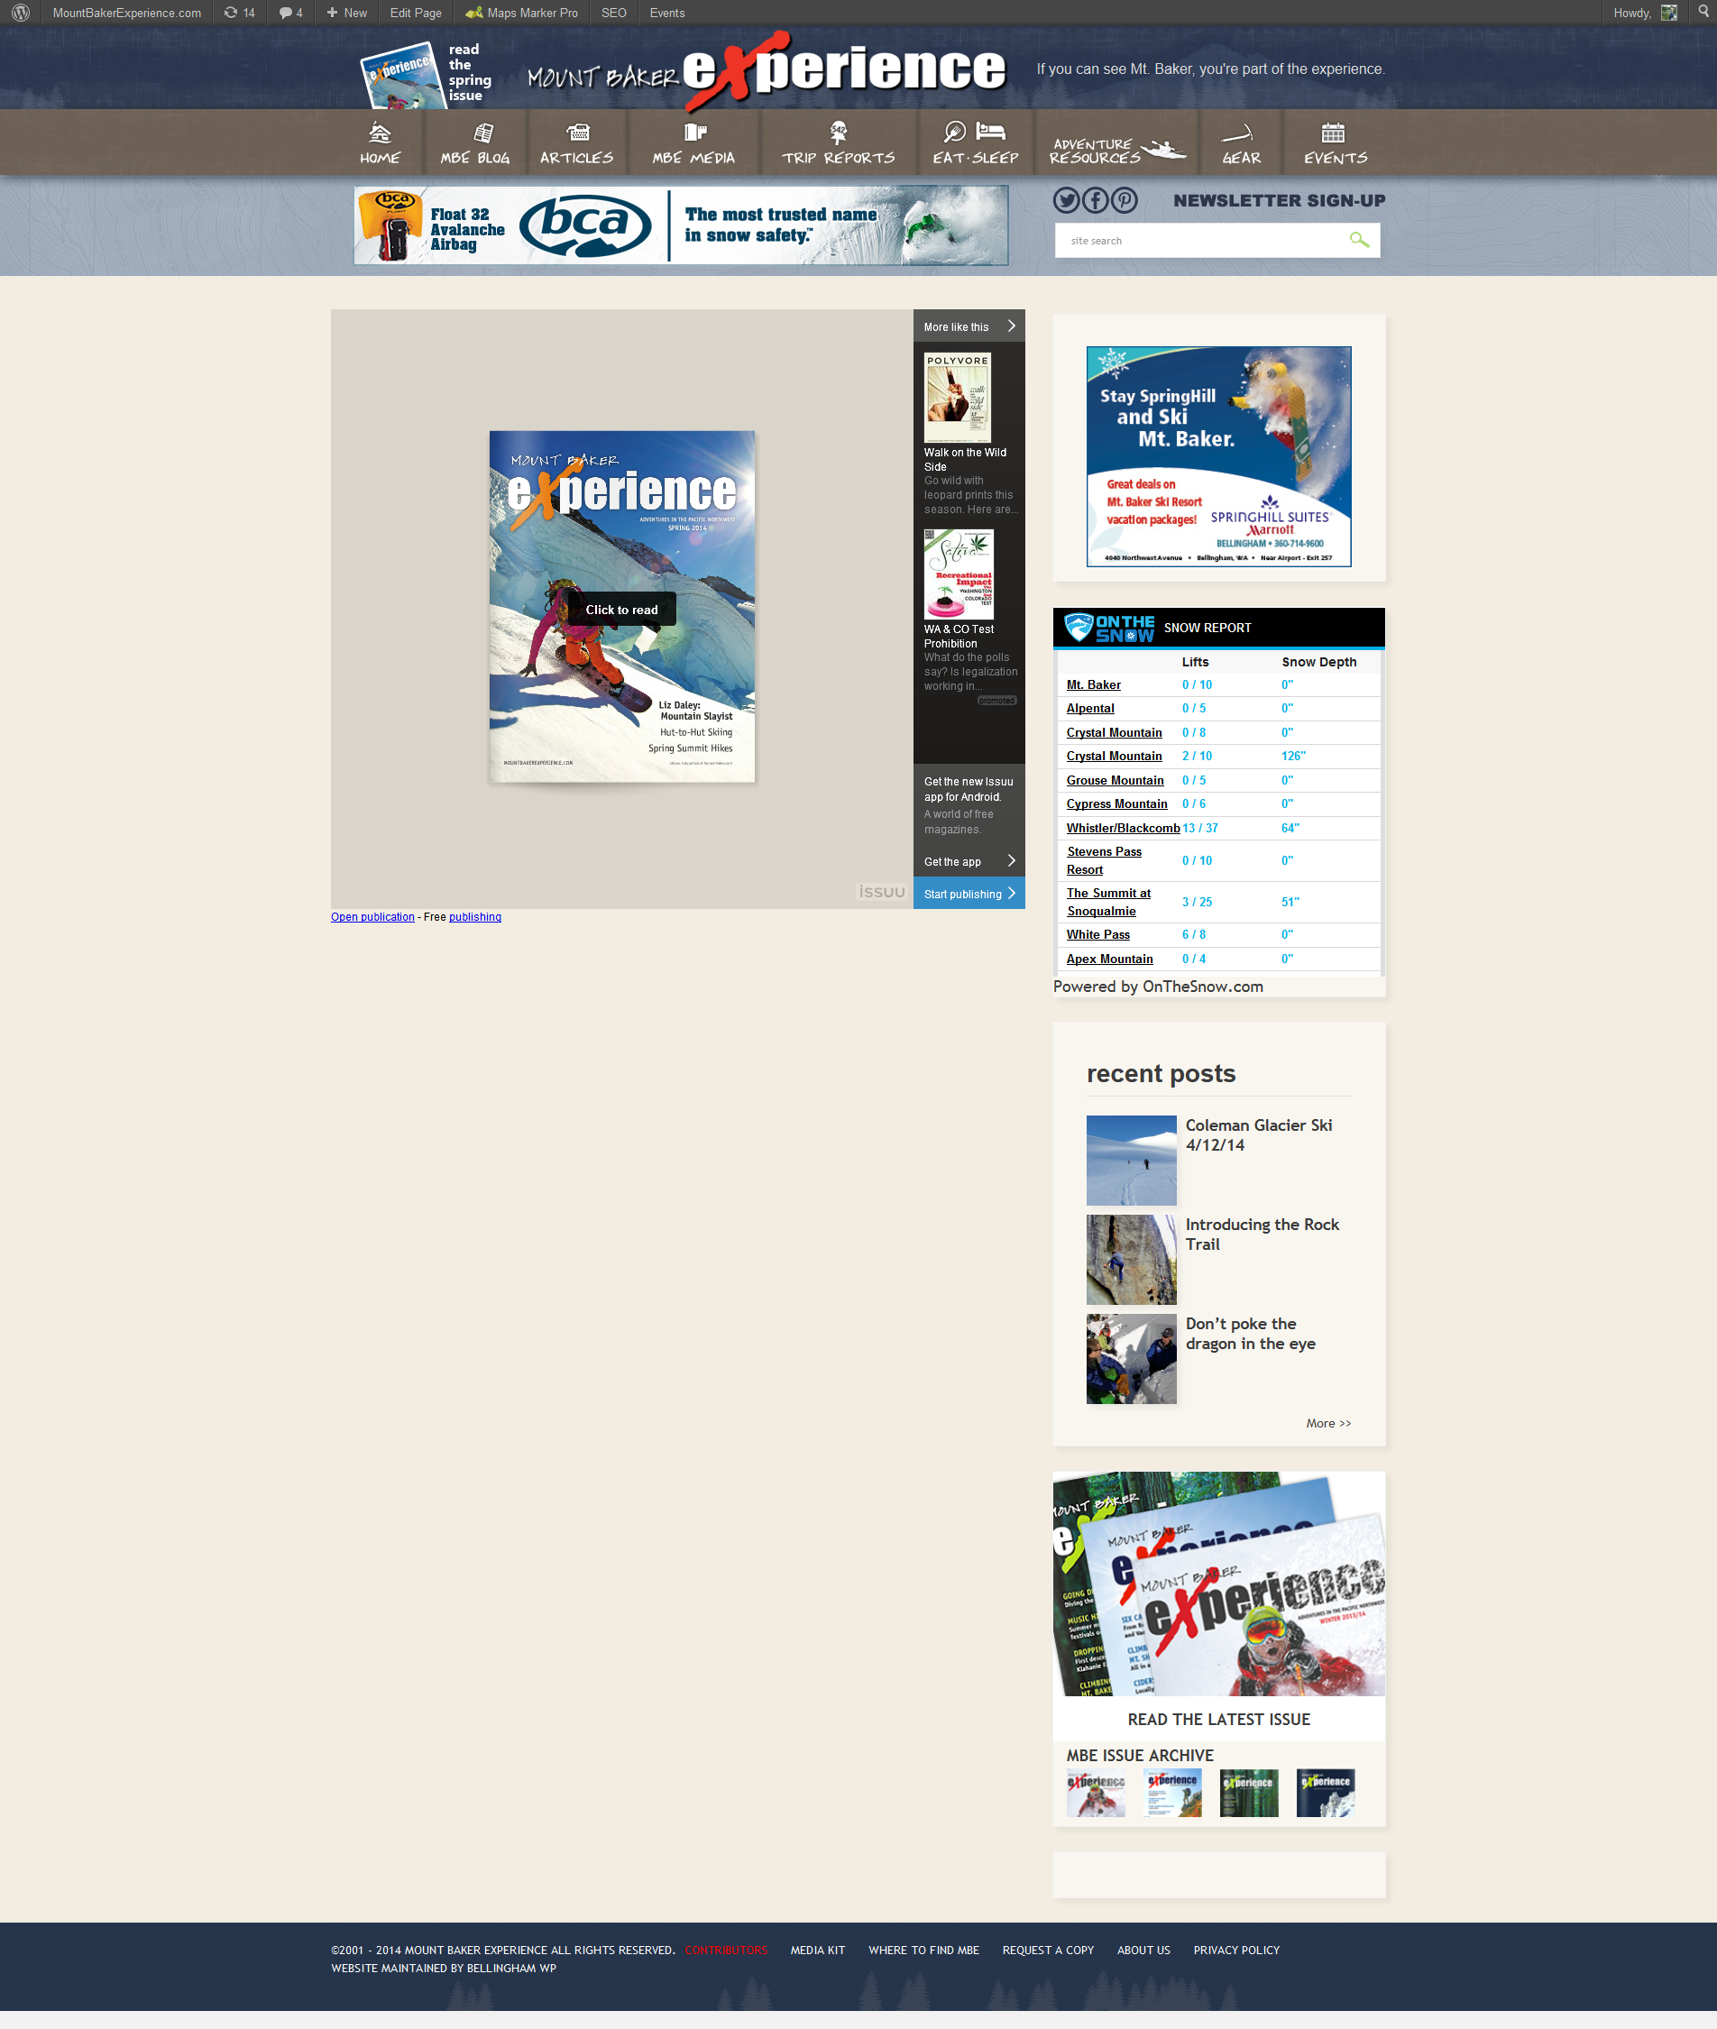Screen dimensions: 1717x2029
Task: Open About Us footer link
Action: (1143, 1951)
